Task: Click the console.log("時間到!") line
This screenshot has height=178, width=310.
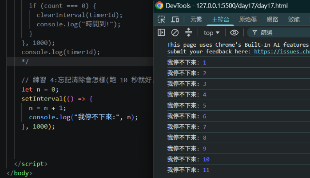Action: point(78,24)
